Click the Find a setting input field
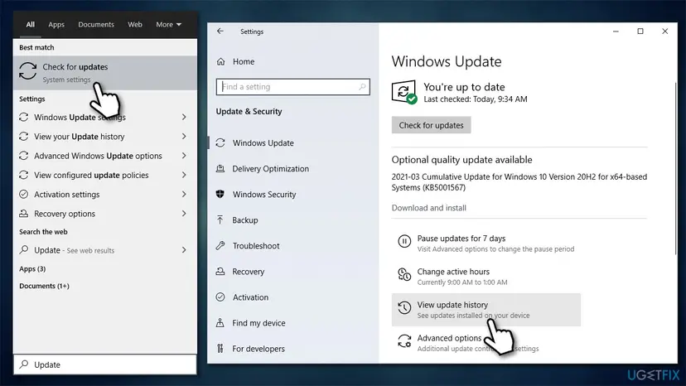This screenshot has height=386, width=686. point(292,87)
